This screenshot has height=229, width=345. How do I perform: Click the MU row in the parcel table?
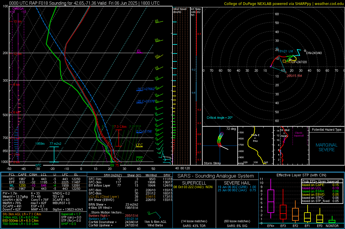pos(44,188)
